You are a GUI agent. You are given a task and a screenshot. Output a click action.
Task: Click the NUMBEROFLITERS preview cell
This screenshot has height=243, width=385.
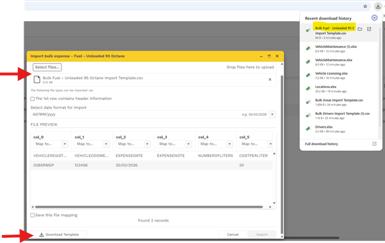pos(215,156)
